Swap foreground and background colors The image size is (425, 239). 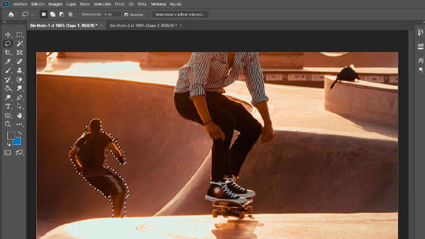pyautogui.click(x=19, y=133)
